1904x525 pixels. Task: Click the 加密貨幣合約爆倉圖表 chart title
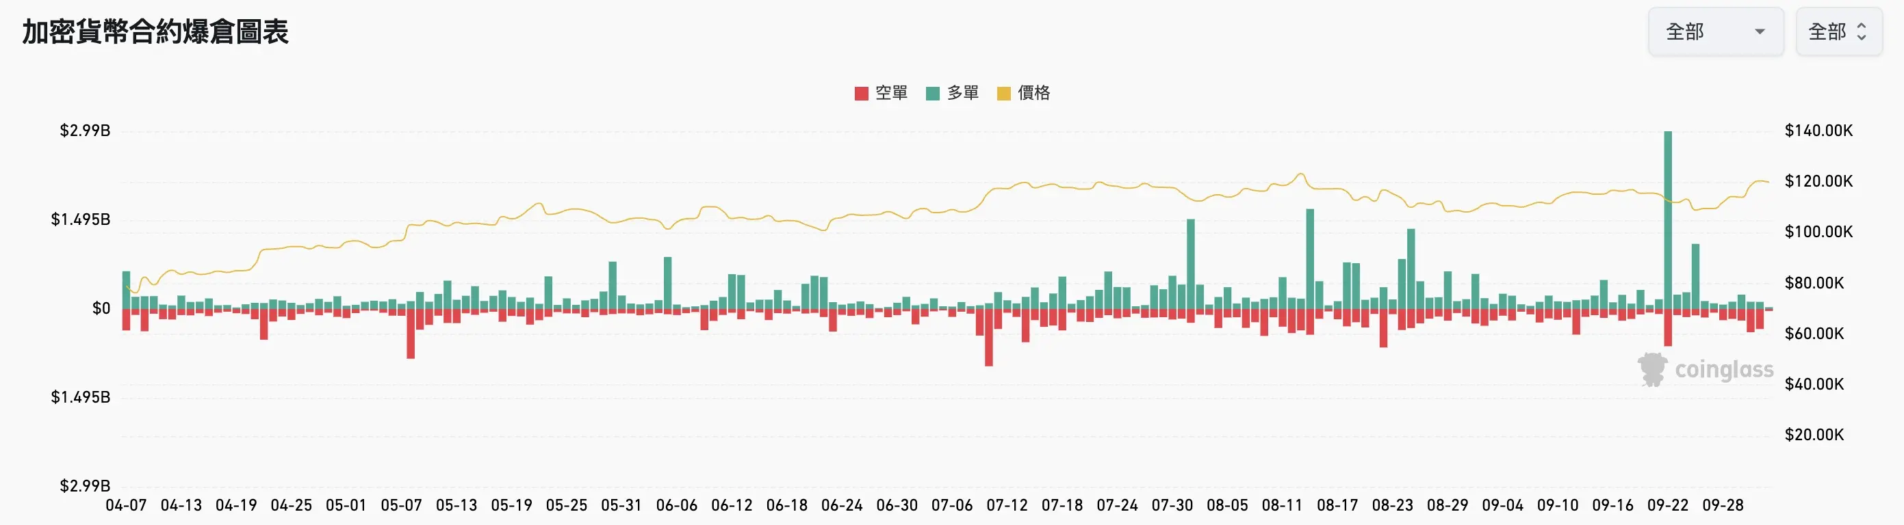tap(155, 31)
